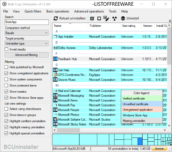This screenshot has width=172, height=152.
Task: Click the Groove Music icon
Action: click(55, 80)
